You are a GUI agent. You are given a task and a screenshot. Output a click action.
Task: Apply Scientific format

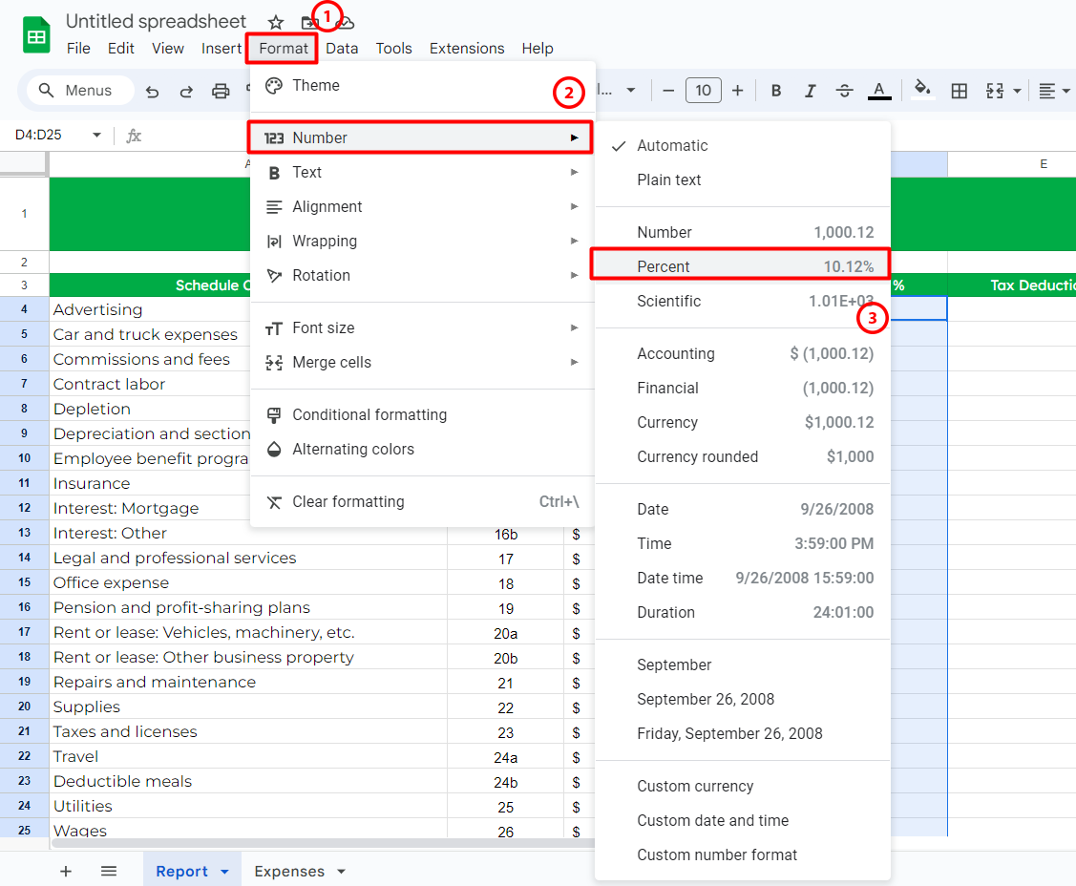(743, 302)
